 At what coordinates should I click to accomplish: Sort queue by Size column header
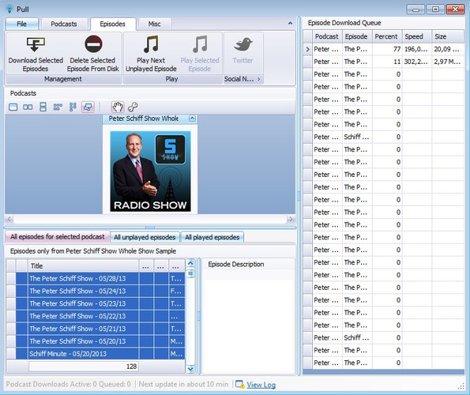coord(448,36)
